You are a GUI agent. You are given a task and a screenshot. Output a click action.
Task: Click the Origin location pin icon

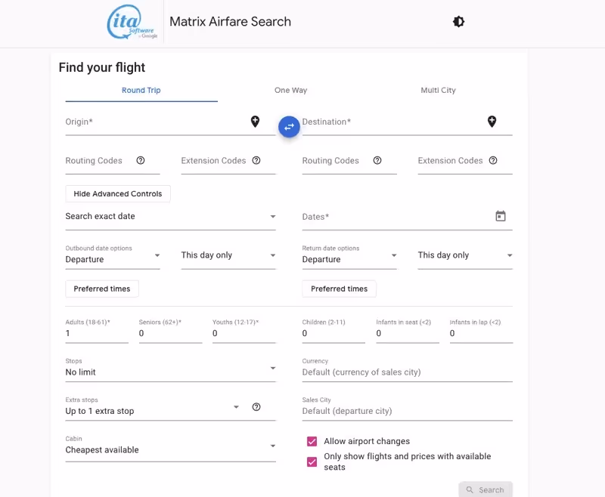[254, 121]
